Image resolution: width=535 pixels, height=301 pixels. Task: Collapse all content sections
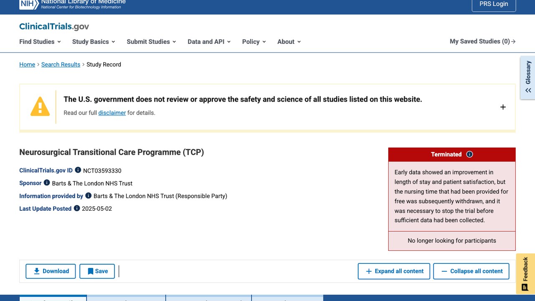pos(471,271)
